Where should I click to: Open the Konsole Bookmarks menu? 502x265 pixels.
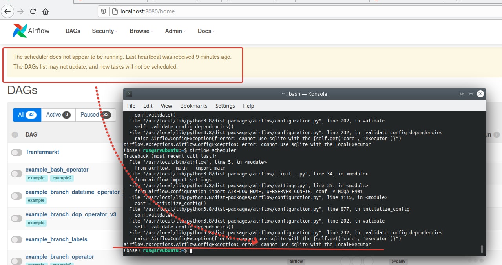coord(194,106)
